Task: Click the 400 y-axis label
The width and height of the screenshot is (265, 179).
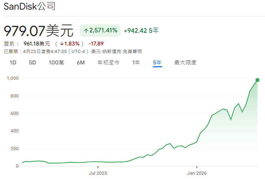Action: click(x=15, y=131)
